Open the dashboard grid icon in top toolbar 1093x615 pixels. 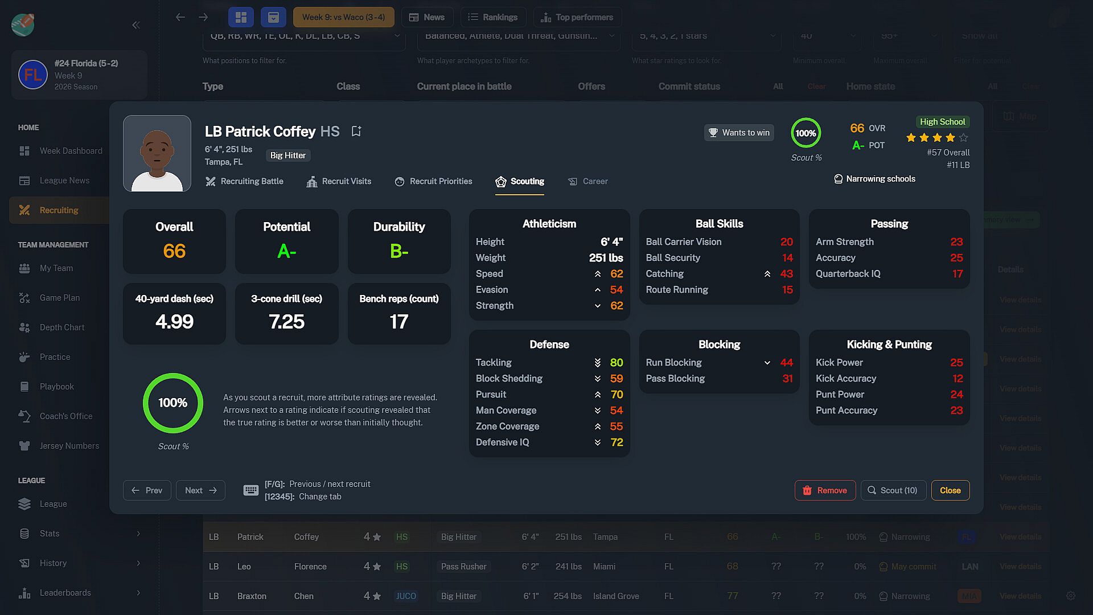[241, 17]
